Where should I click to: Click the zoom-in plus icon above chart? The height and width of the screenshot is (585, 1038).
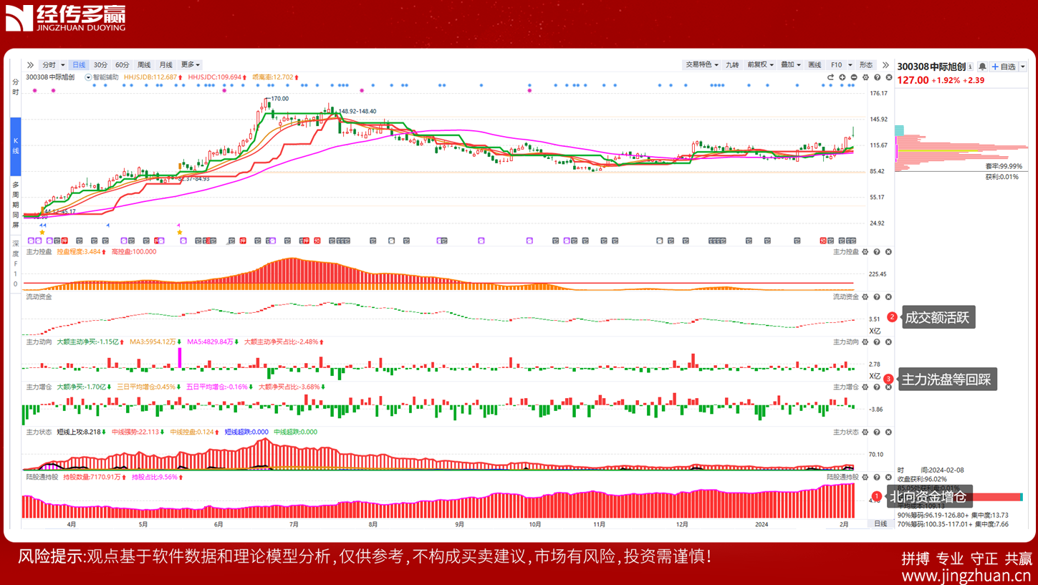coord(842,77)
